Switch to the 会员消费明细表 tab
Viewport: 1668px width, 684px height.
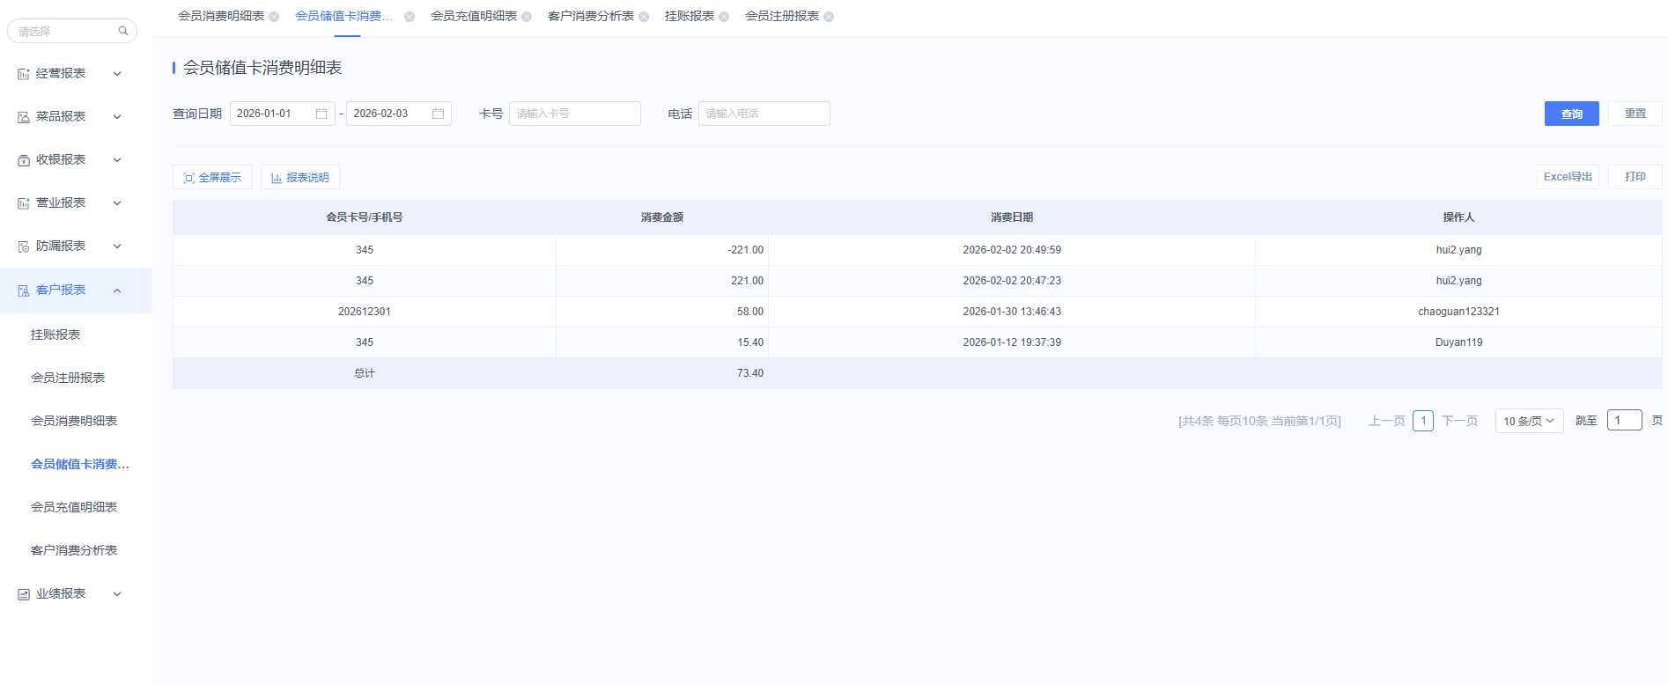tap(221, 16)
